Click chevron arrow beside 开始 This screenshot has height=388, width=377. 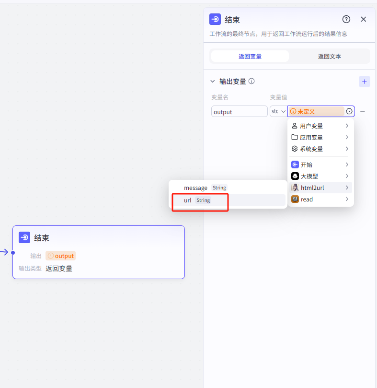[347, 165]
